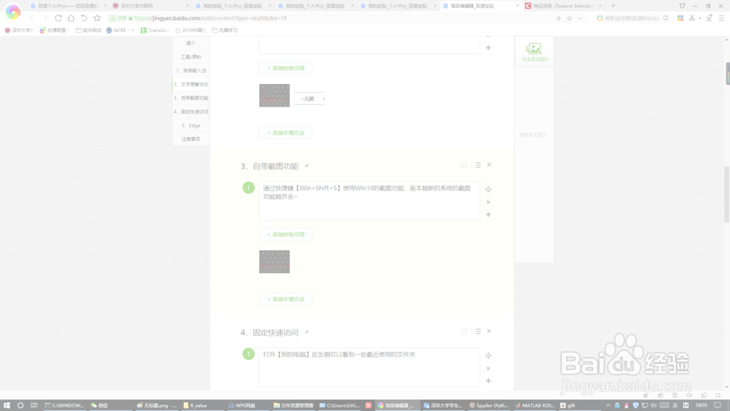Switch section 3 to numbered list

464,165
